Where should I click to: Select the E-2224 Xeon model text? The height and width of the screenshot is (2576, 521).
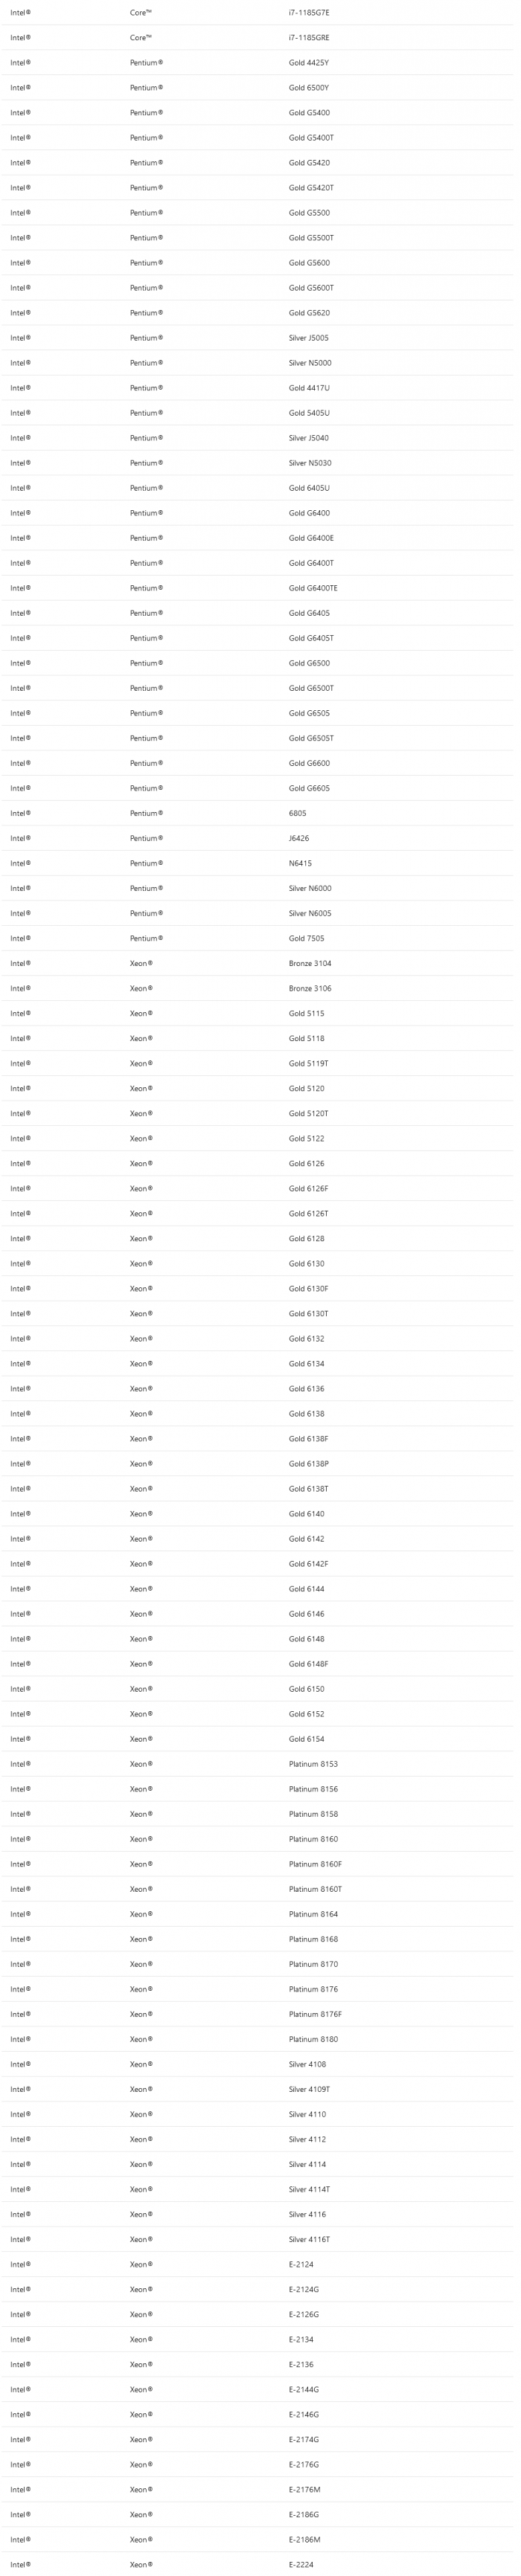(301, 2563)
